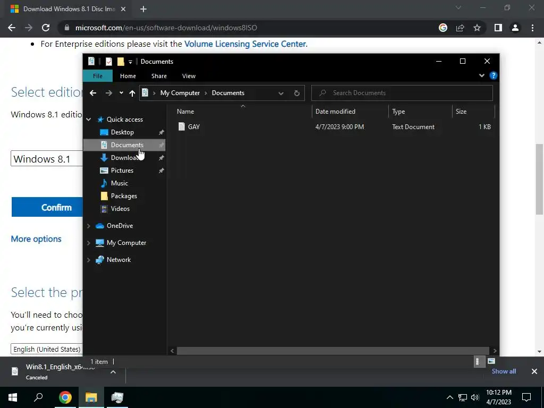Reload the Chrome page
The width and height of the screenshot is (544, 408).
click(46, 28)
